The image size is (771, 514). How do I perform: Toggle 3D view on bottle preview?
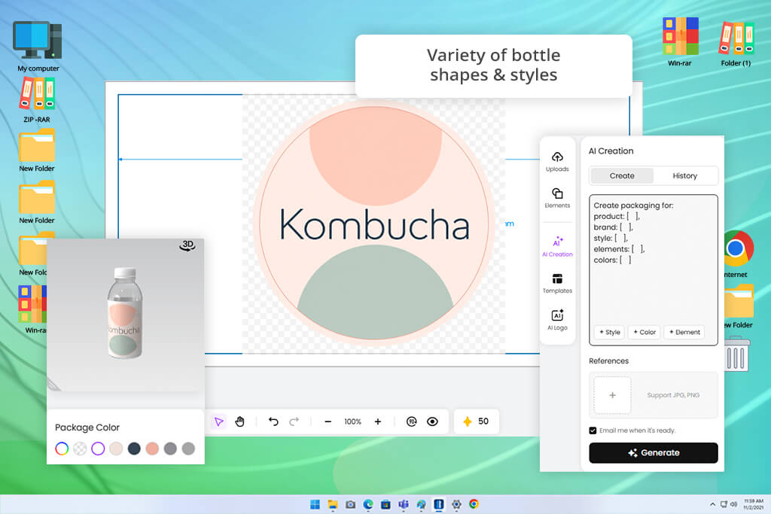pos(187,245)
